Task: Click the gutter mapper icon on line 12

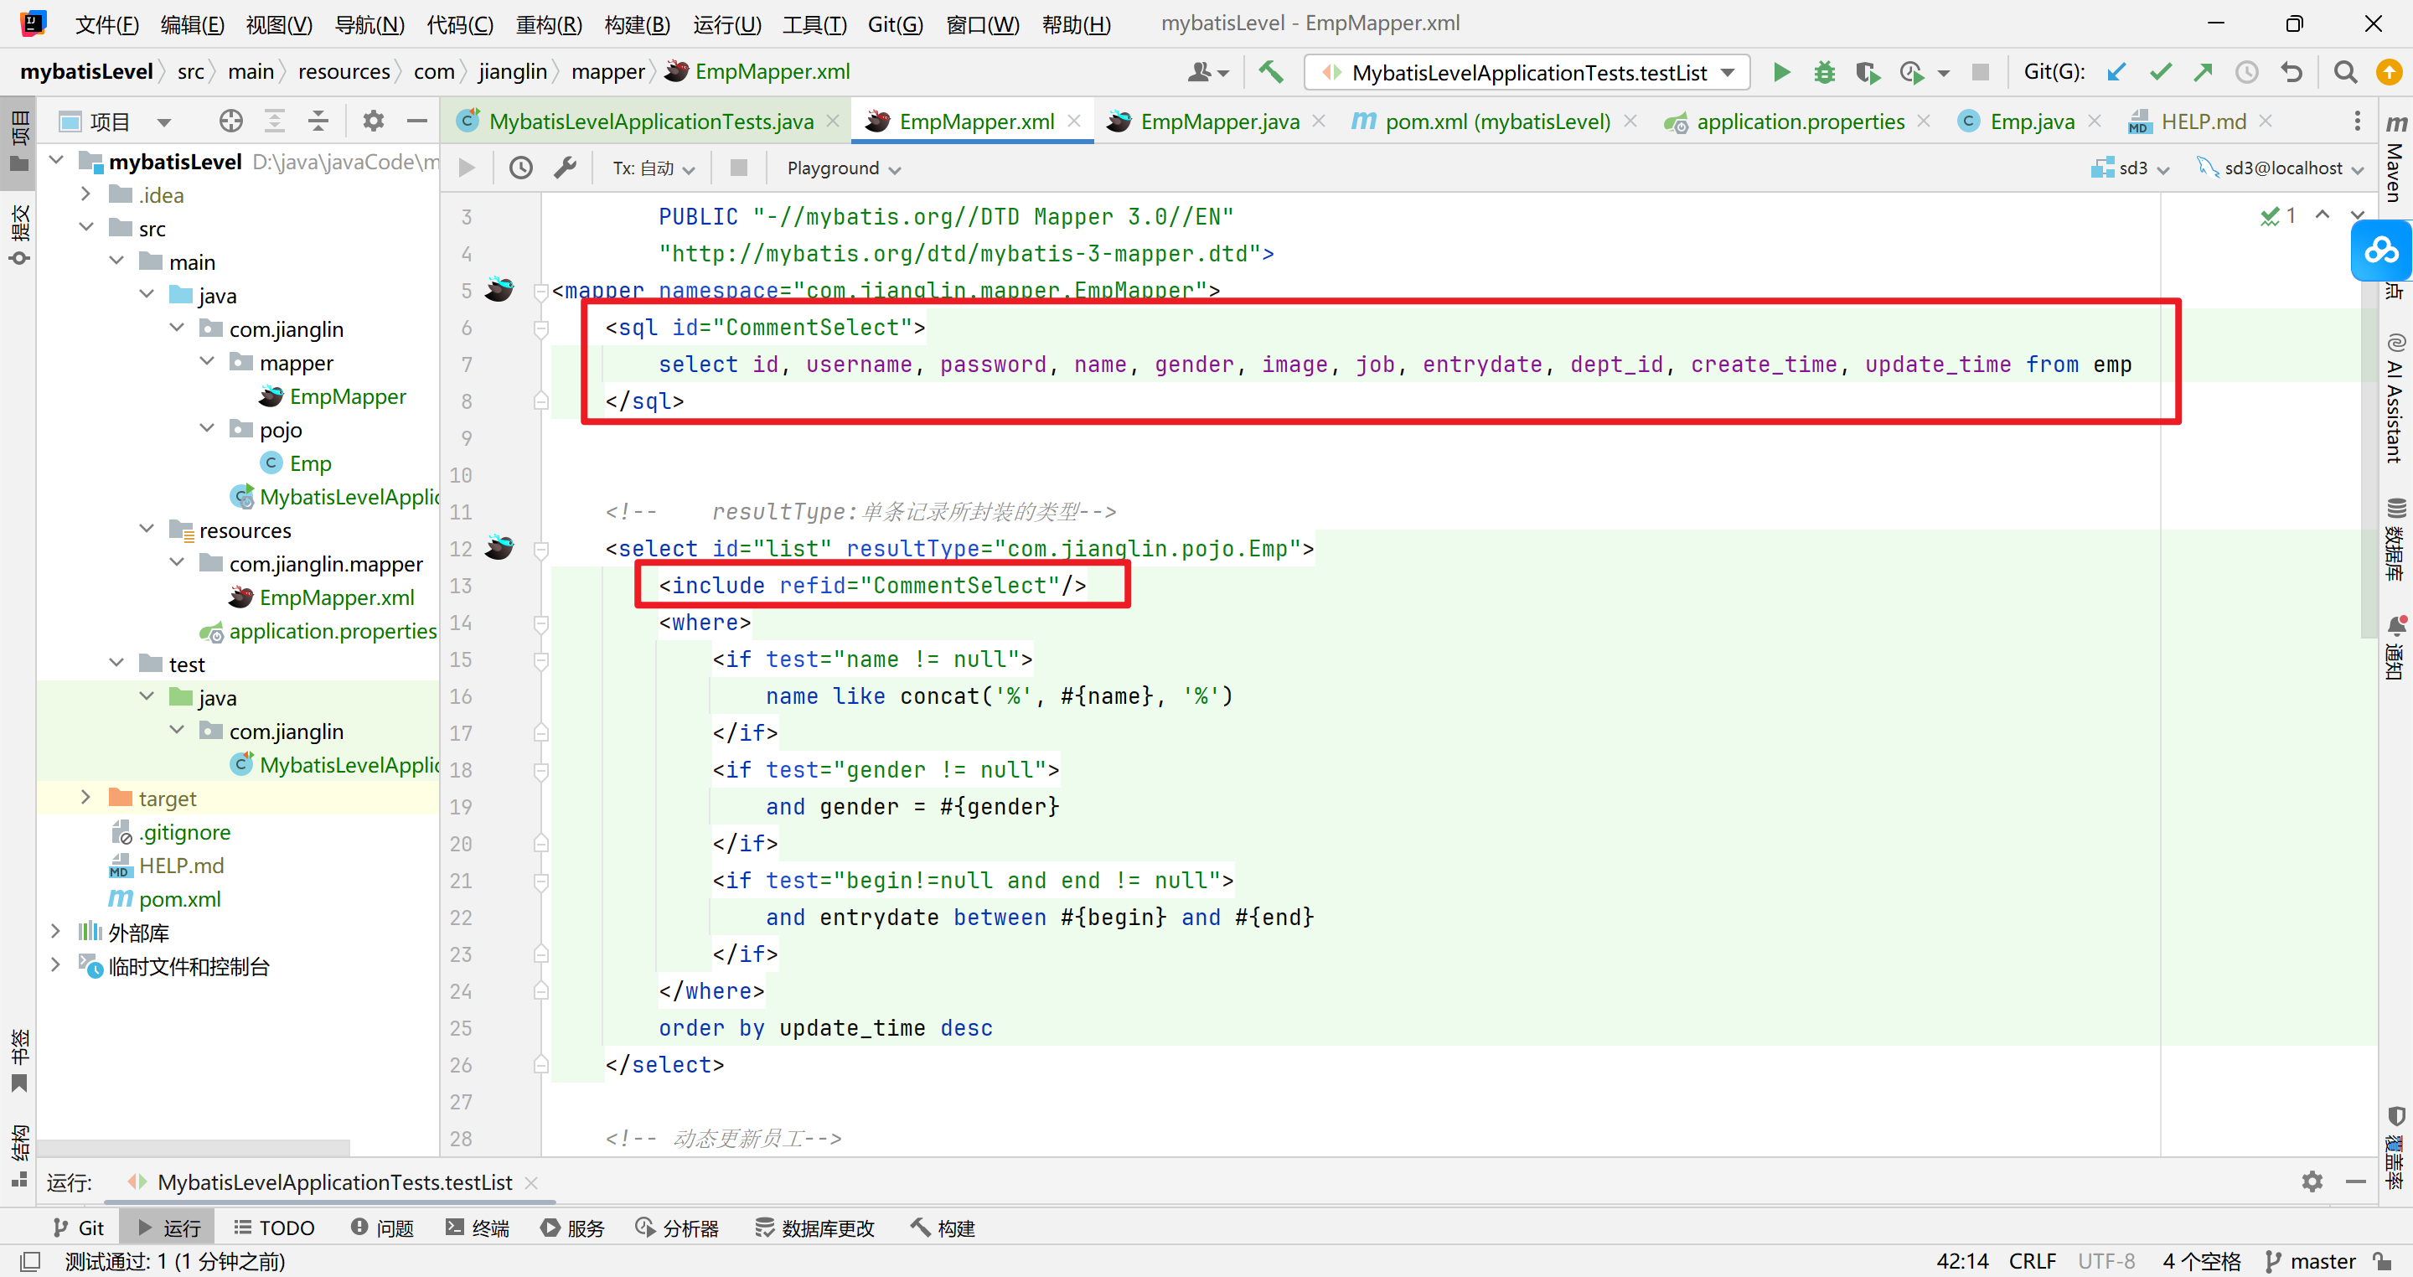Action: point(499,548)
